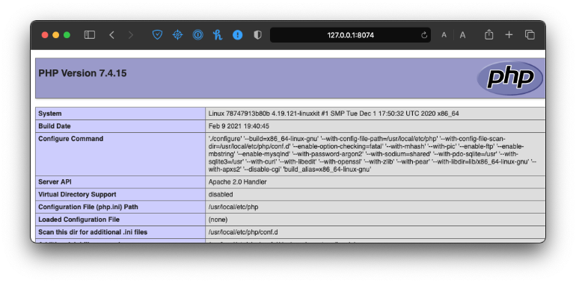Click the PHP logo image
This screenshot has height=283, width=576.
pyautogui.click(x=510, y=78)
